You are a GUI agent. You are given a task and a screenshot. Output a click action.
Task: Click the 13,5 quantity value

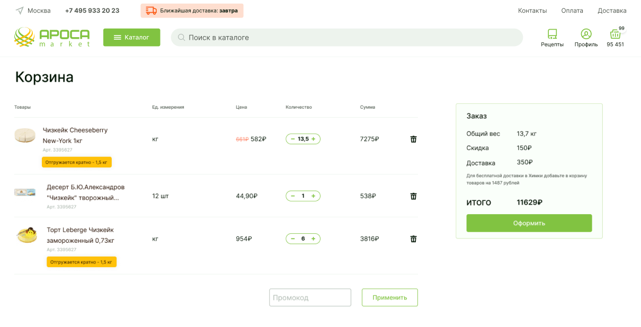point(303,139)
